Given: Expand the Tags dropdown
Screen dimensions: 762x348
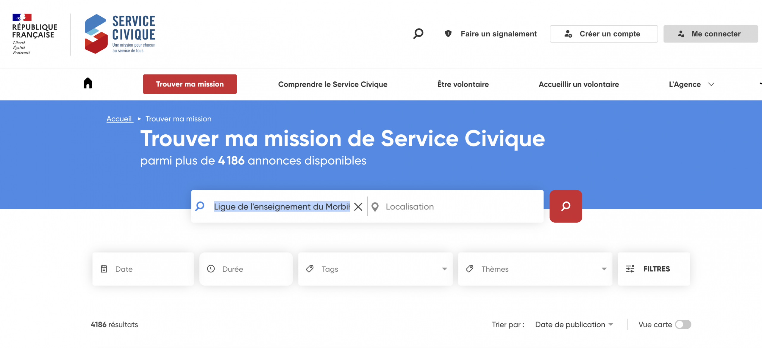Looking at the screenshot, I should click(444, 269).
